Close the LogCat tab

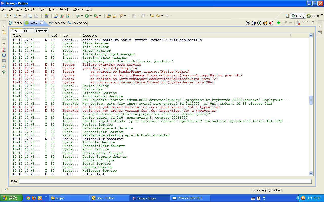[x=42, y=23]
